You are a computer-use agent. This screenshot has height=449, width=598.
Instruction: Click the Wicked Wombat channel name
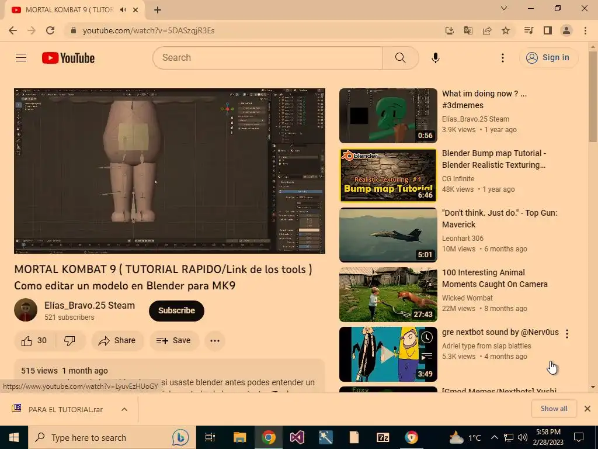(467, 298)
